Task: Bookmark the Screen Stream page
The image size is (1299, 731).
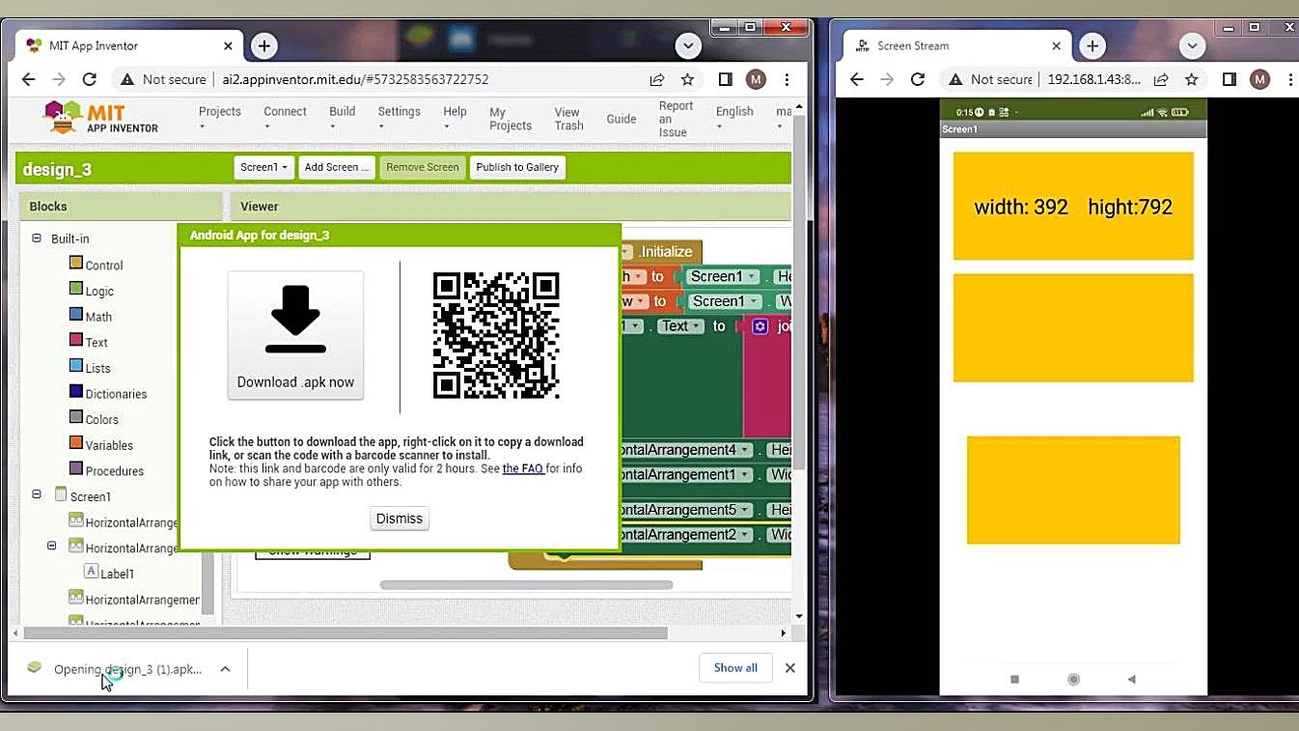Action: [x=1191, y=79]
